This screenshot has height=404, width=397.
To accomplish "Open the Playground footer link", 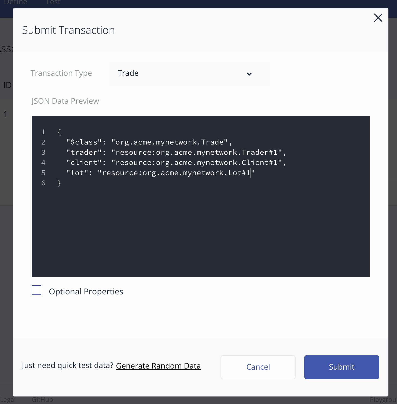I will click(383, 400).
